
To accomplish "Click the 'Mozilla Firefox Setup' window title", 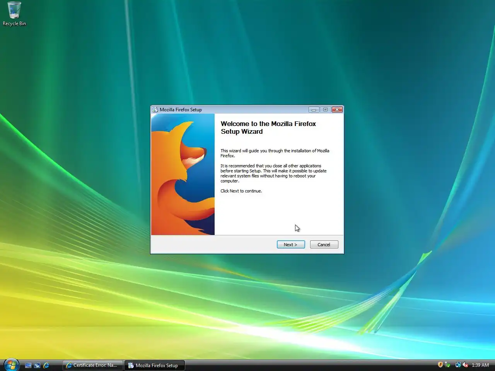I will click(181, 110).
